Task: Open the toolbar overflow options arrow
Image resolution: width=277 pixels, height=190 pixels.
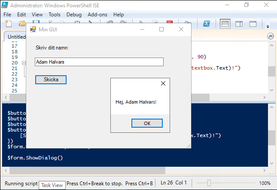Action: (x=268, y=25)
